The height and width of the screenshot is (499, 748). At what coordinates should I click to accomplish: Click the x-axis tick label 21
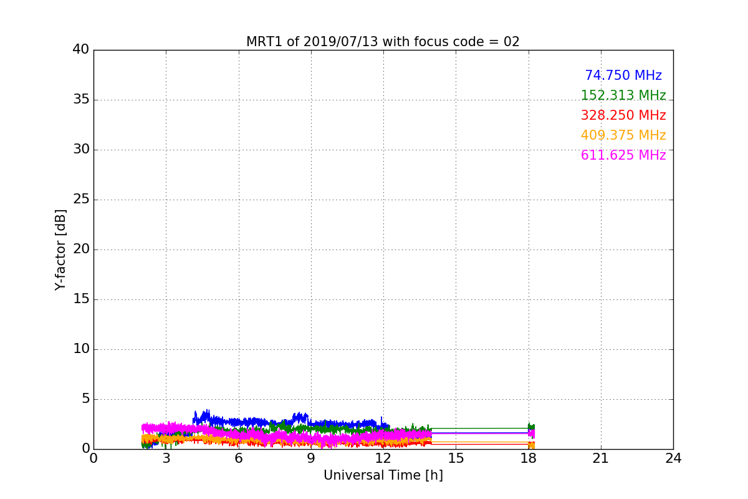click(x=601, y=458)
